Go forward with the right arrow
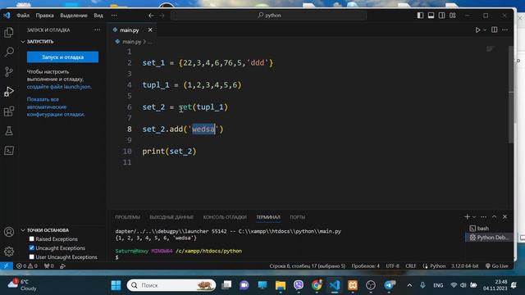 162,16
